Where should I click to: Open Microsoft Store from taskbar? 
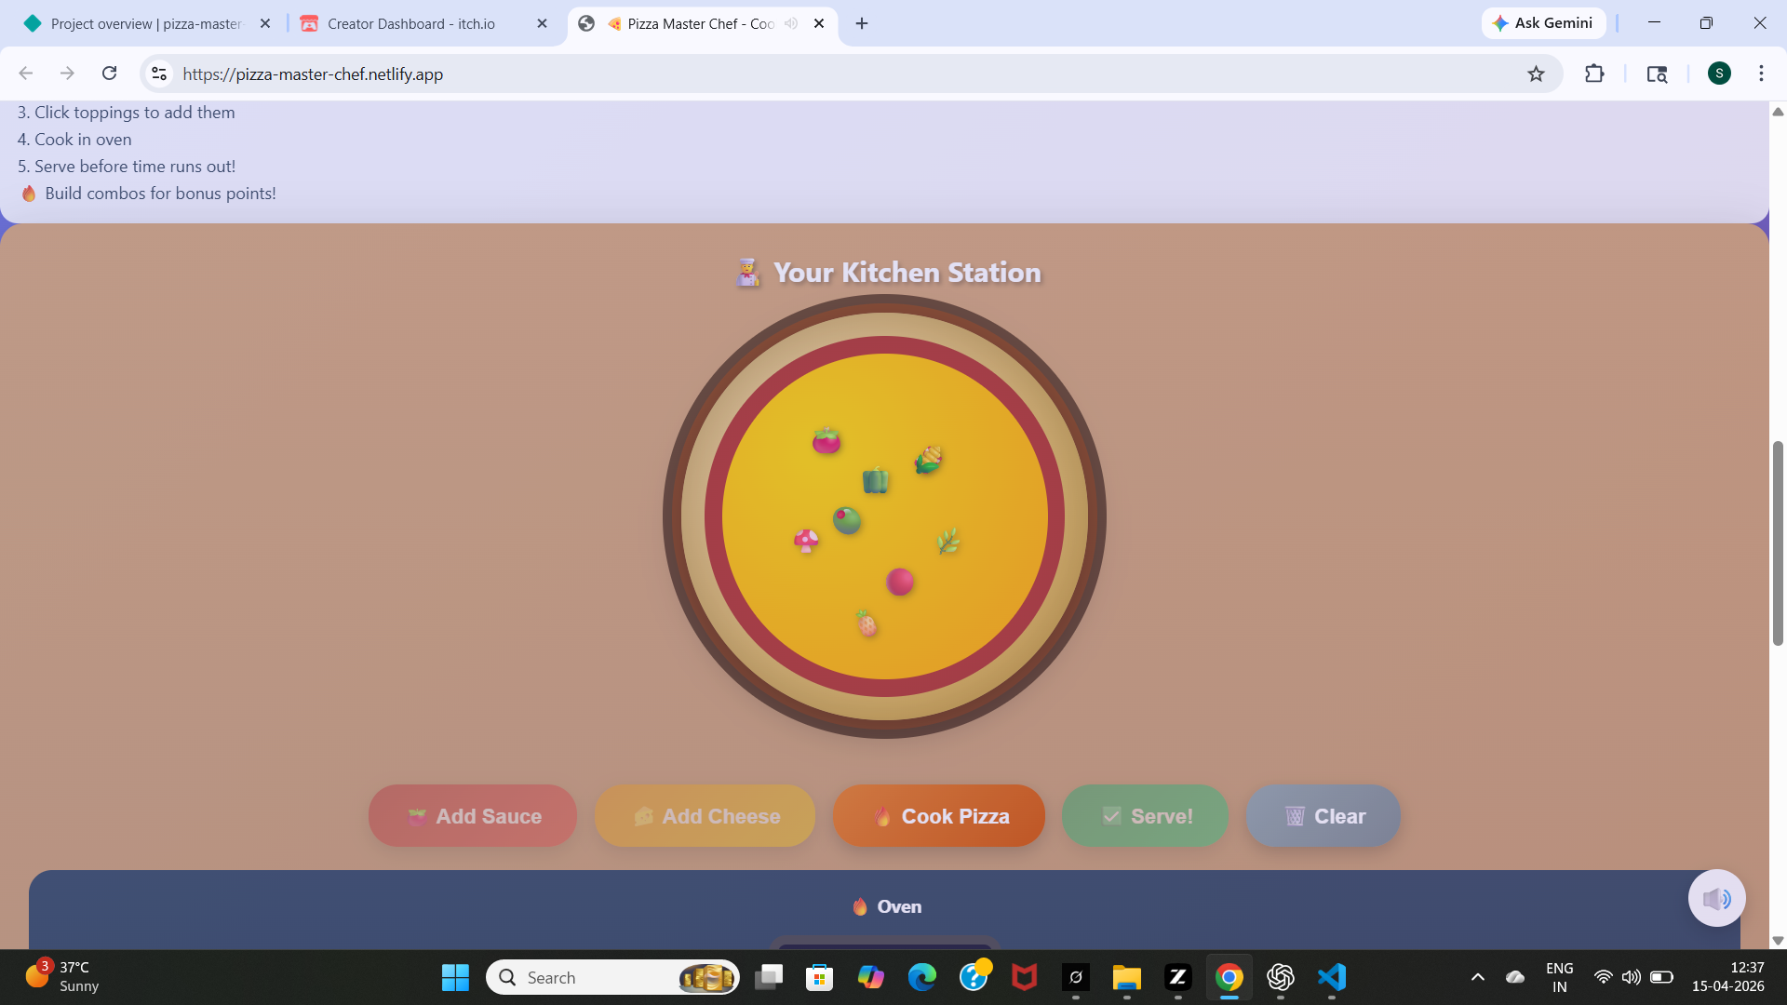point(819,977)
